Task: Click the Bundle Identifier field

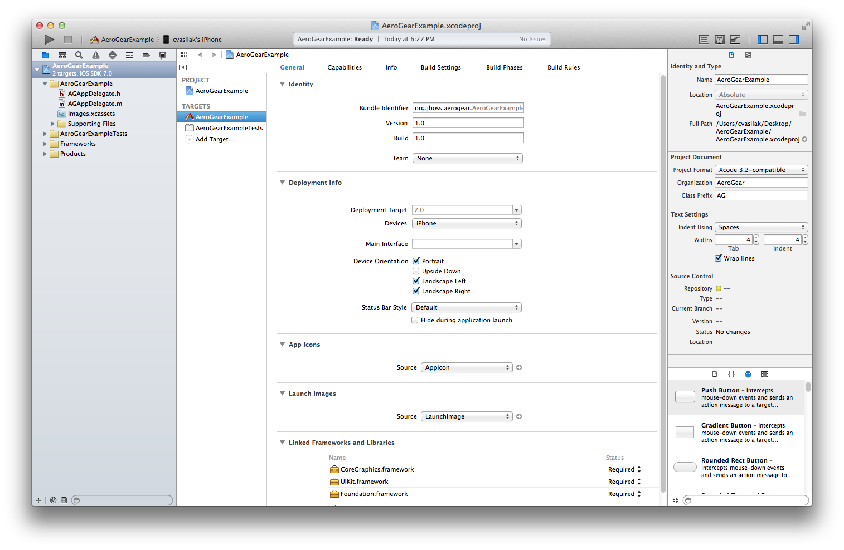Action: pyautogui.click(x=468, y=108)
